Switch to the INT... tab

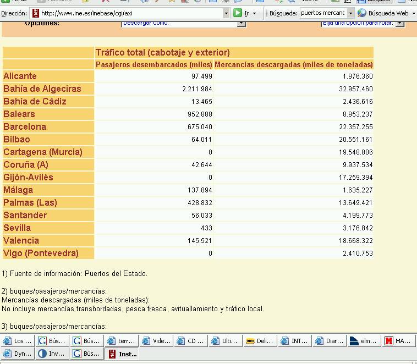tap(295, 341)
